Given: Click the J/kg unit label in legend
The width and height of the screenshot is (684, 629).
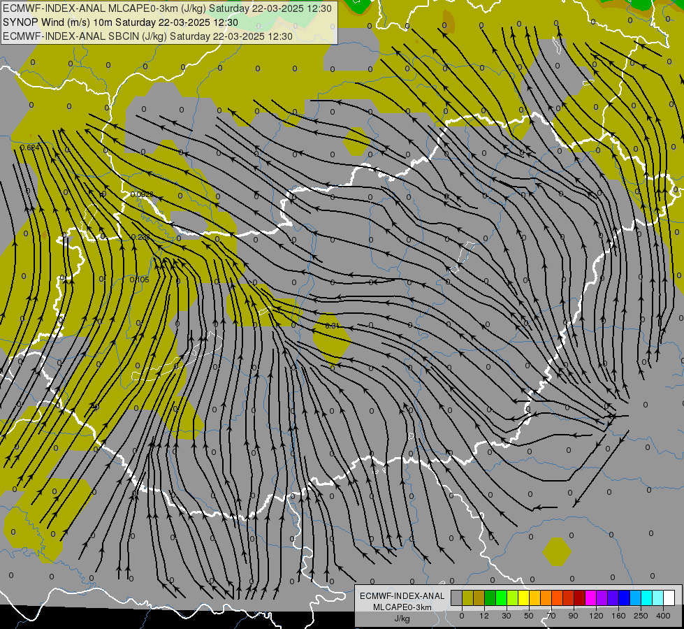Looking at the screenshot, I should 402,619.
